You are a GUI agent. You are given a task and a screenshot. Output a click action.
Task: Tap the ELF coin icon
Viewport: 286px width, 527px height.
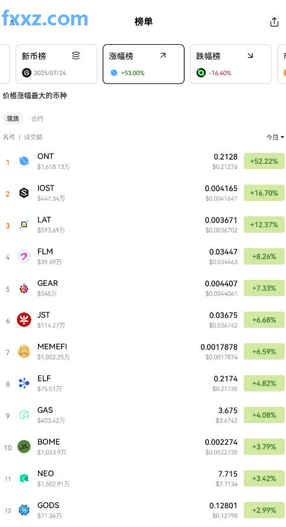tap(24, 383)
